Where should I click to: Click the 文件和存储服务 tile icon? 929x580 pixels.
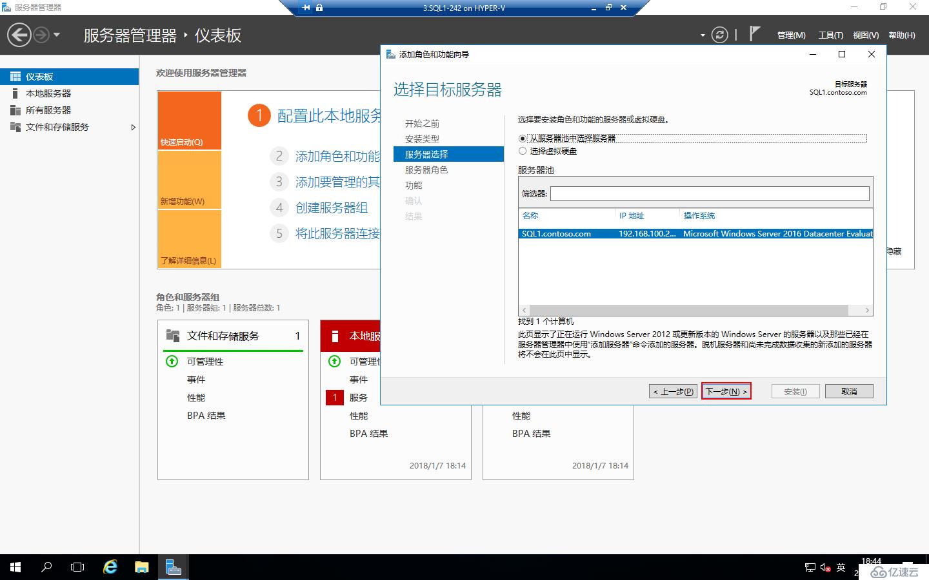[173, 336]
